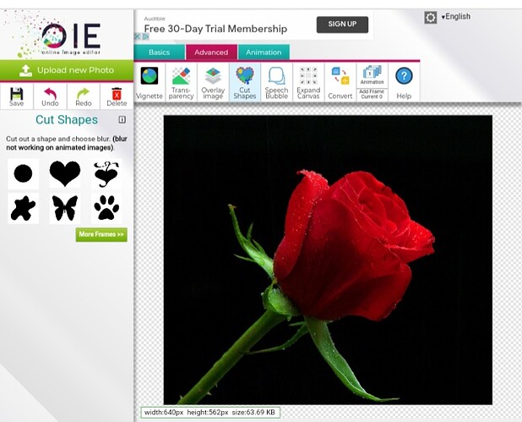Open settings gear next to language
The height and width of the screenshot is (422, 522).
tap(431, 17)
